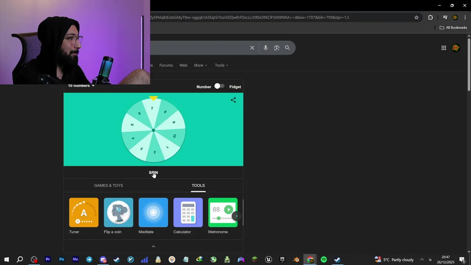The width and height of the screenshot is (471, 265).
Task: Open the Google account avatar
Action: point(456,48)
